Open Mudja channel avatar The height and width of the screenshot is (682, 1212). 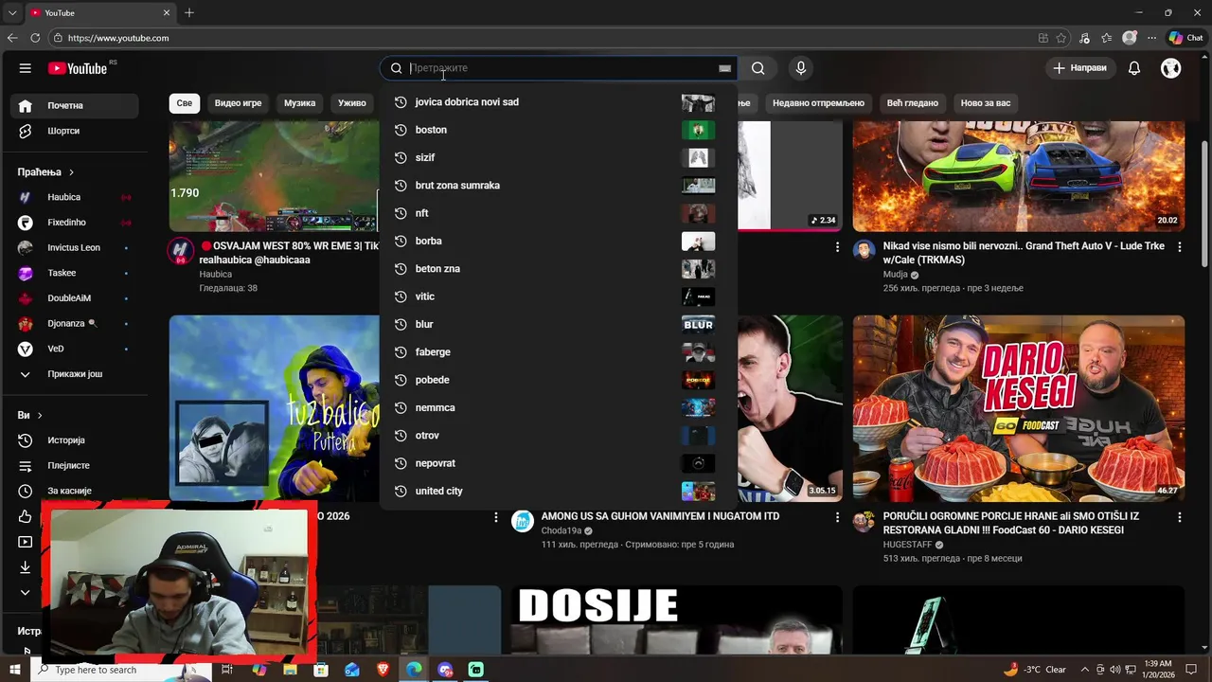[864, 250]
